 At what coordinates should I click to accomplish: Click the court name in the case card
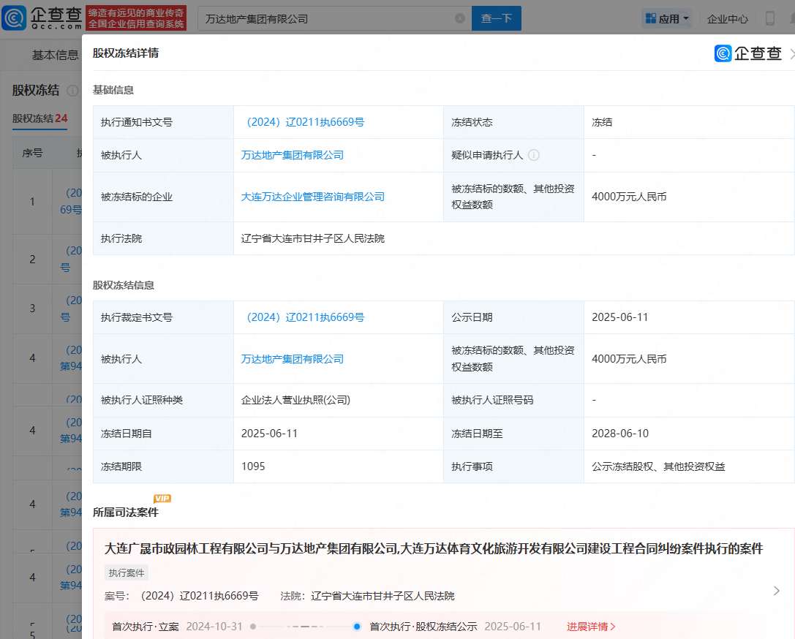click(383, 596)
